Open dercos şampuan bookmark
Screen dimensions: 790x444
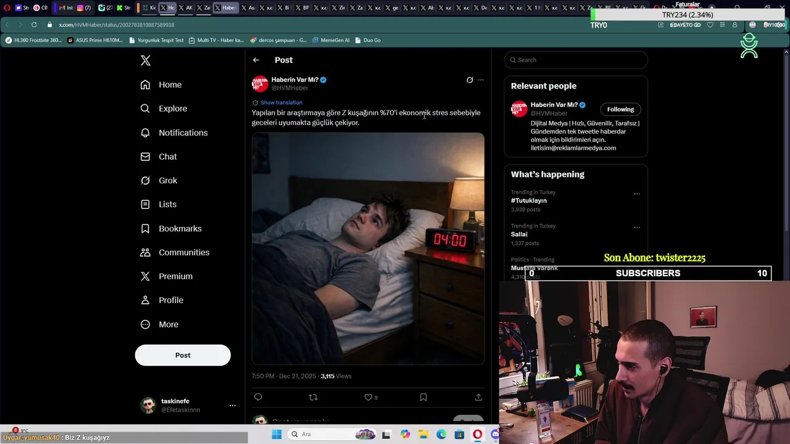(278, 40)
